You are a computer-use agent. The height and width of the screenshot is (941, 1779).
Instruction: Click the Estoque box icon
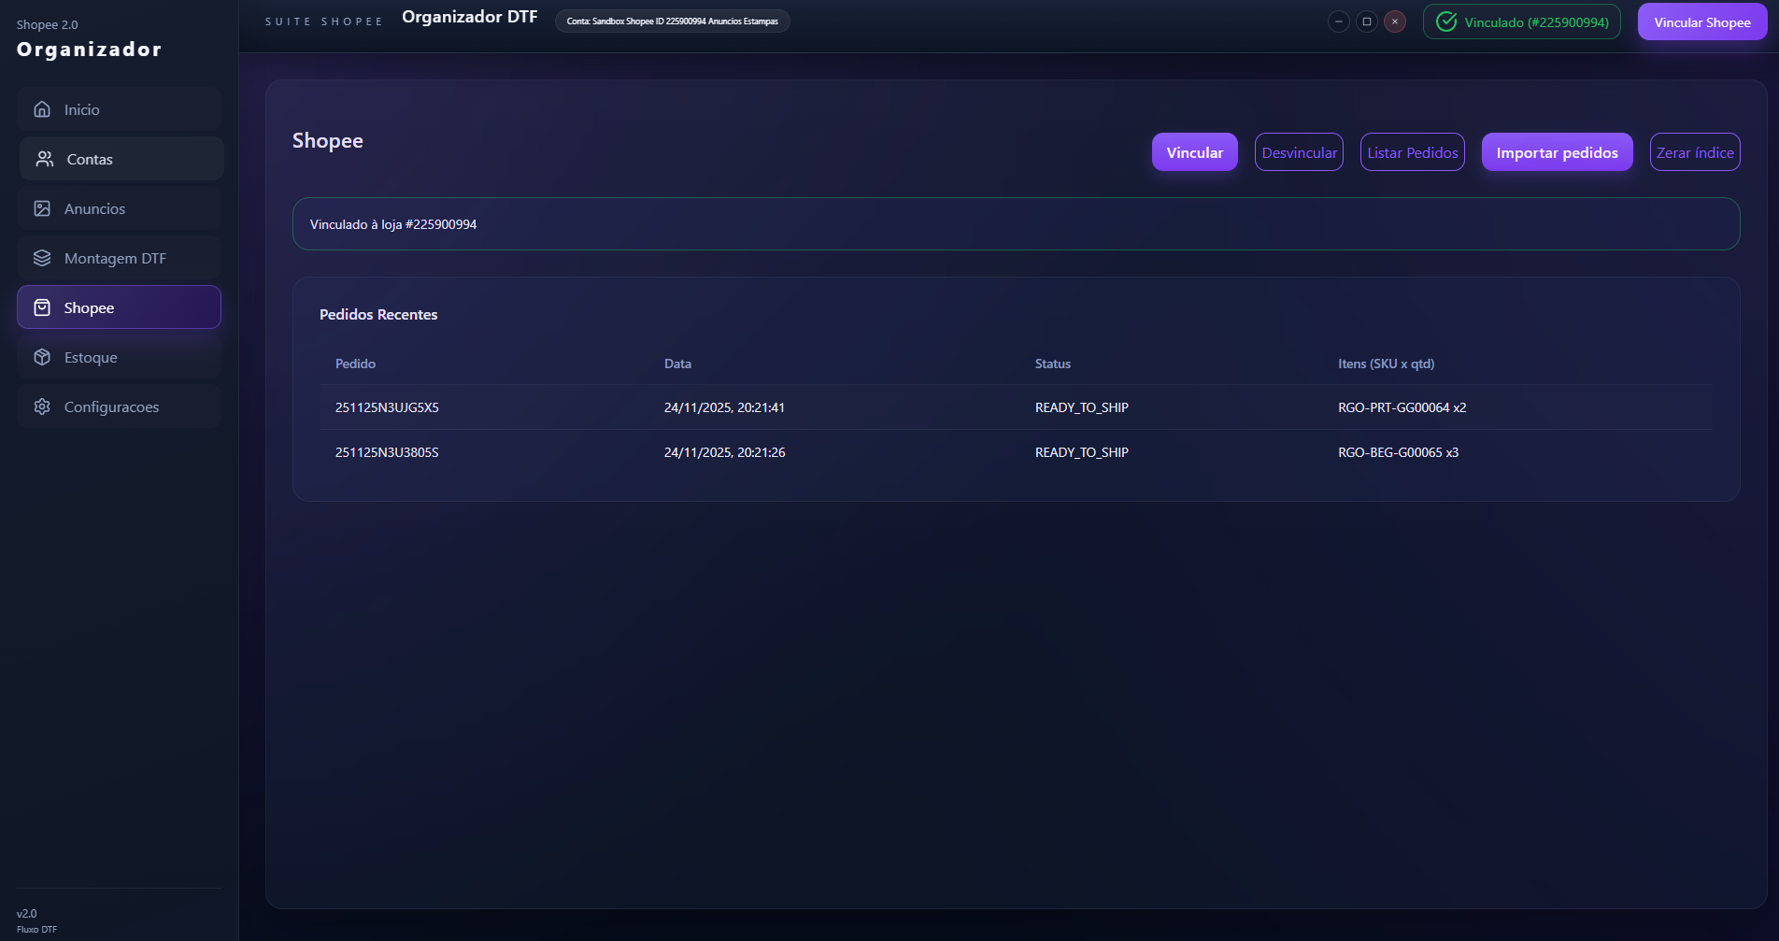point(42,357)
